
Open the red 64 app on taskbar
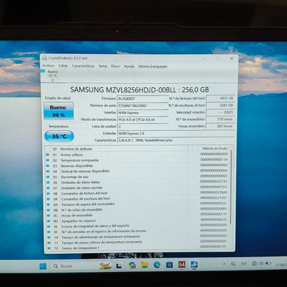(182, 264)
